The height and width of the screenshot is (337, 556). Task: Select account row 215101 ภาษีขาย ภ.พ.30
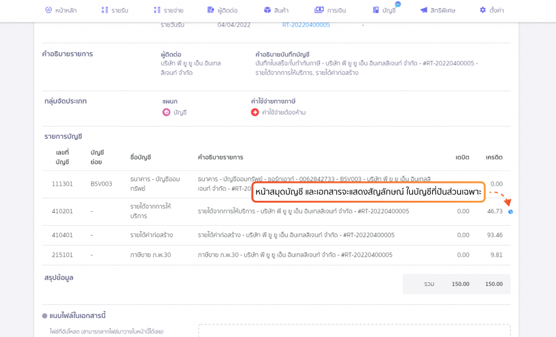276,255
